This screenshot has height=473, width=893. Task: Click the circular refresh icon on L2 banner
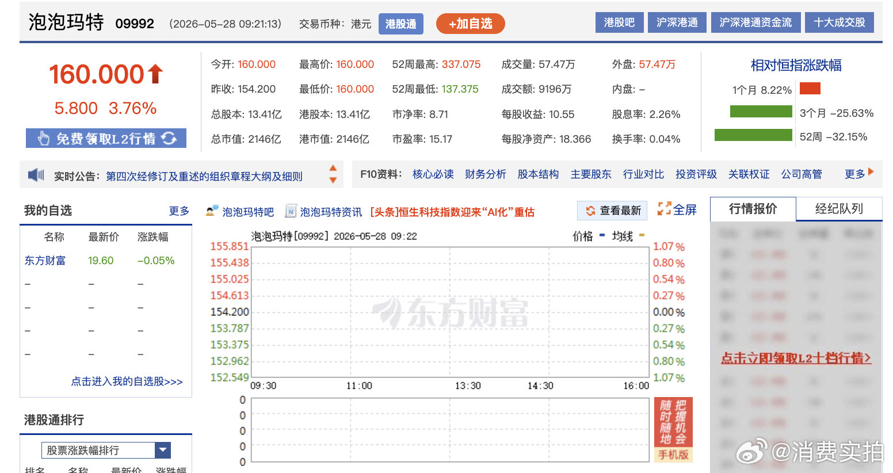(169, 138)
